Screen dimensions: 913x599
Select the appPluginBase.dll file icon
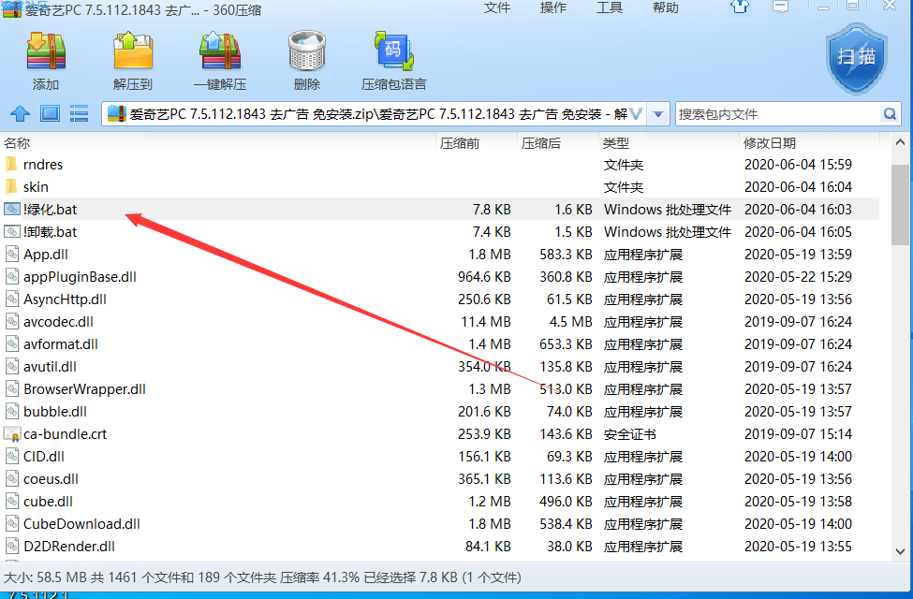tap(12, 276)
